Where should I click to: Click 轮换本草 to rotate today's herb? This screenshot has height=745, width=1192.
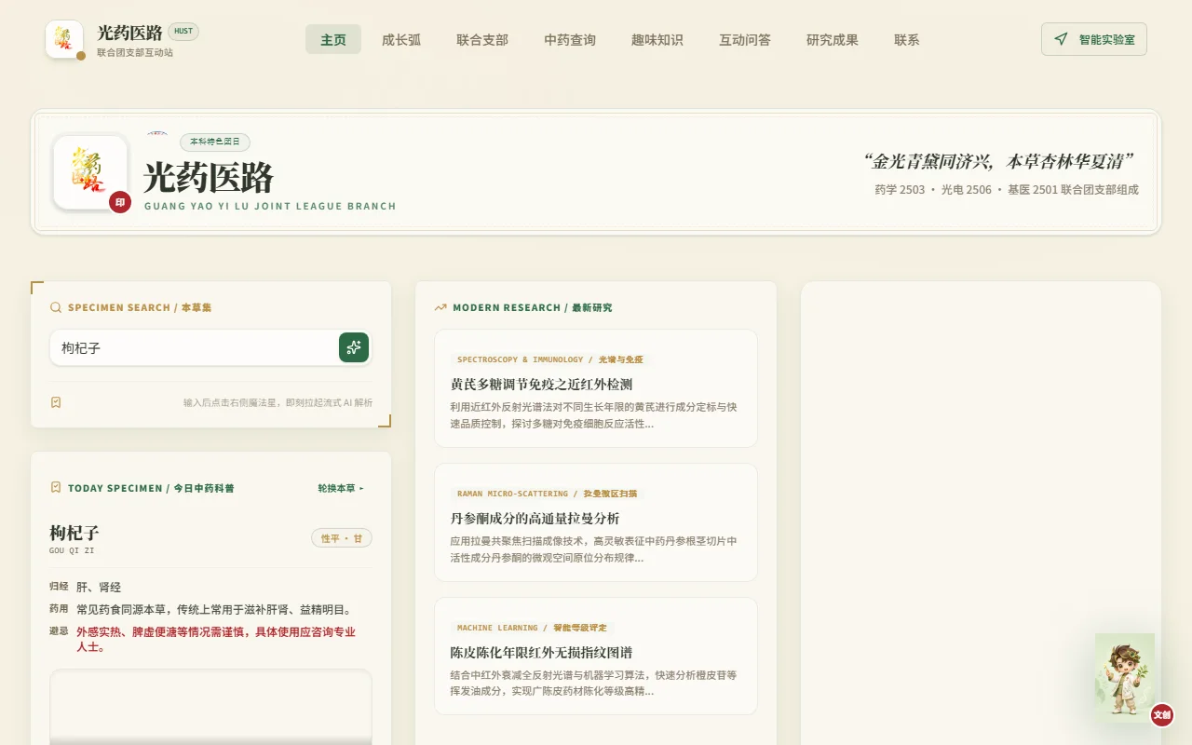pos(341,488)
